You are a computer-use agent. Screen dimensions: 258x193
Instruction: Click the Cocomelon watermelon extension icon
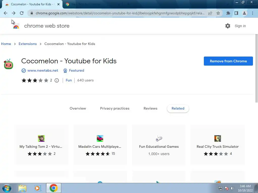[x=9, y=64]
